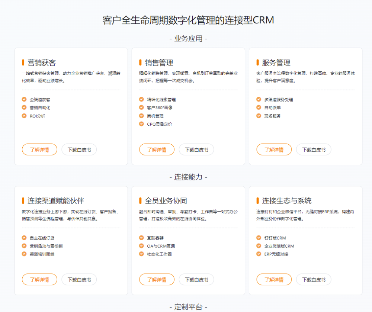Click the checkmark icon beside 营销自动化
The width and height of the screenshot is (372, 312).
[x=23, y=107]
